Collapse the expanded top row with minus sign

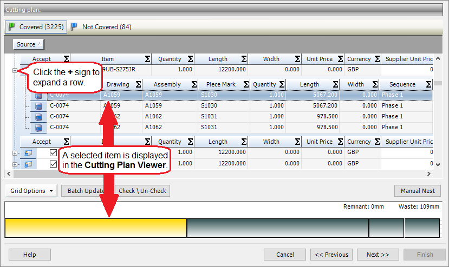(x=15, y=70)
